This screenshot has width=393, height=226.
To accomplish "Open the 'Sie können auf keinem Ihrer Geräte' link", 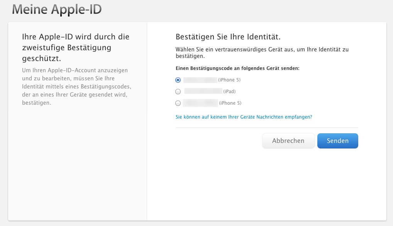I will [x=244, y=117].
